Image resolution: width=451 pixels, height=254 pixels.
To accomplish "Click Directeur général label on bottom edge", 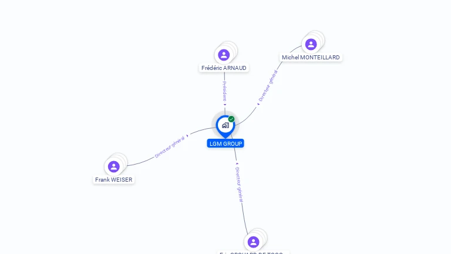I will coord(240,184).
